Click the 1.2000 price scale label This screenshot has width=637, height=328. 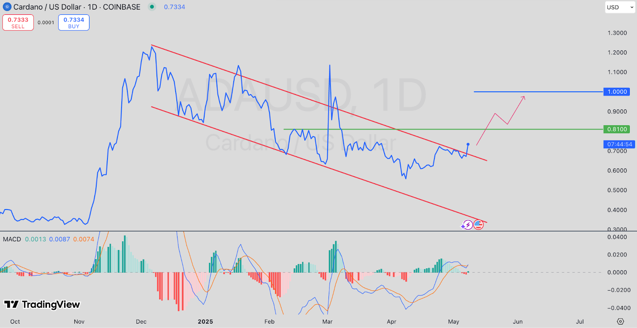(x=617, y=52)
